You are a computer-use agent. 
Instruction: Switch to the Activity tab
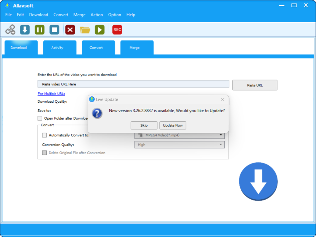(x=57, y=48)
